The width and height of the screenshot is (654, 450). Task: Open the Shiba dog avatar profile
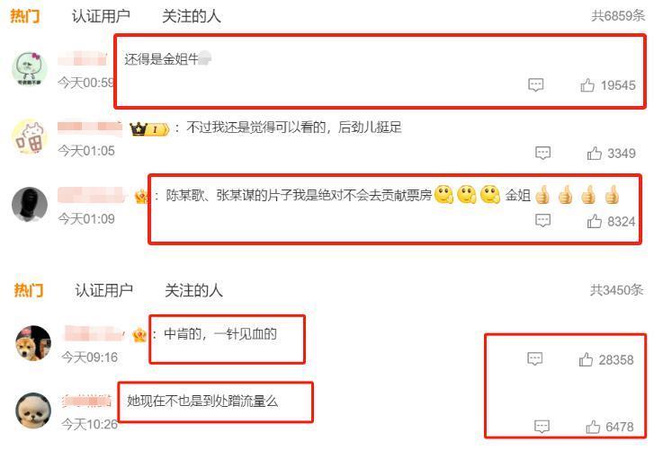click(x=33, y=343)
